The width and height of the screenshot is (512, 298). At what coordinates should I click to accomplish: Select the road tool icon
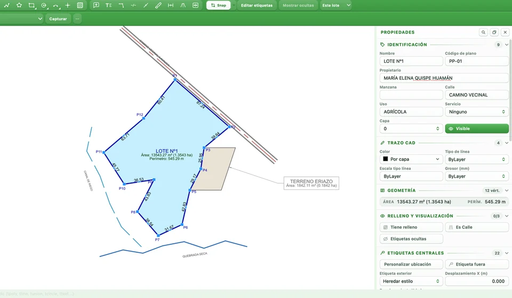(x=183, y=5)
